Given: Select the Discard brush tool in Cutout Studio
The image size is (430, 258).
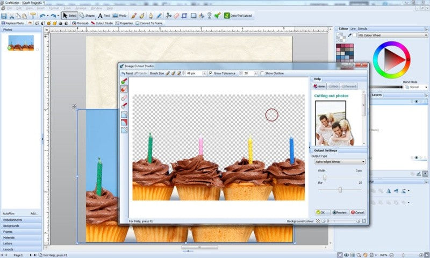Looking at the screenshot, I should [x=124, y=89].
